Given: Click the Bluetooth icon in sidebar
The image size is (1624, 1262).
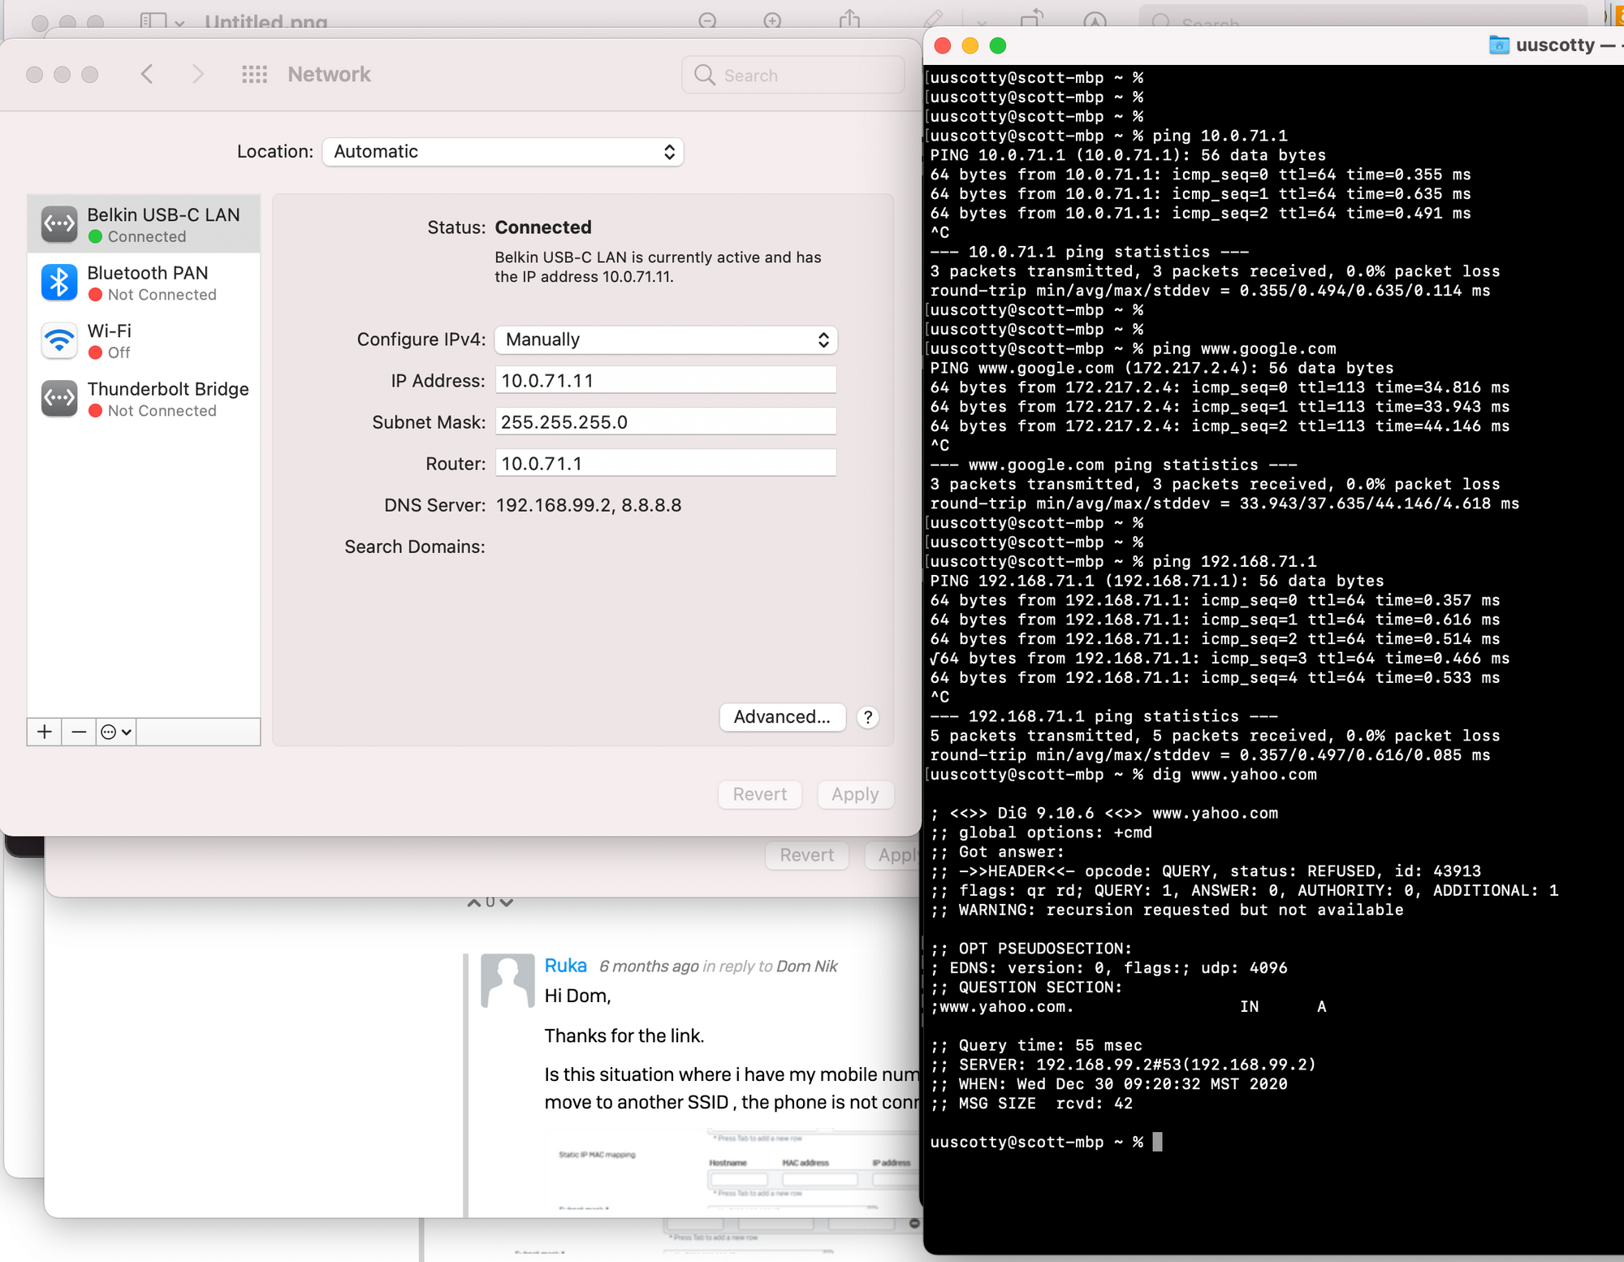Looking at the screenshot, I should pyautogui.click(x=59, y=283).
